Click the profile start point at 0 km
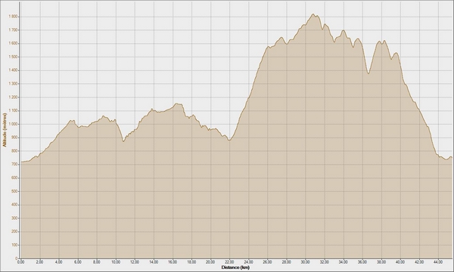Viewport: 454px width, 272px height. (21, 162)
